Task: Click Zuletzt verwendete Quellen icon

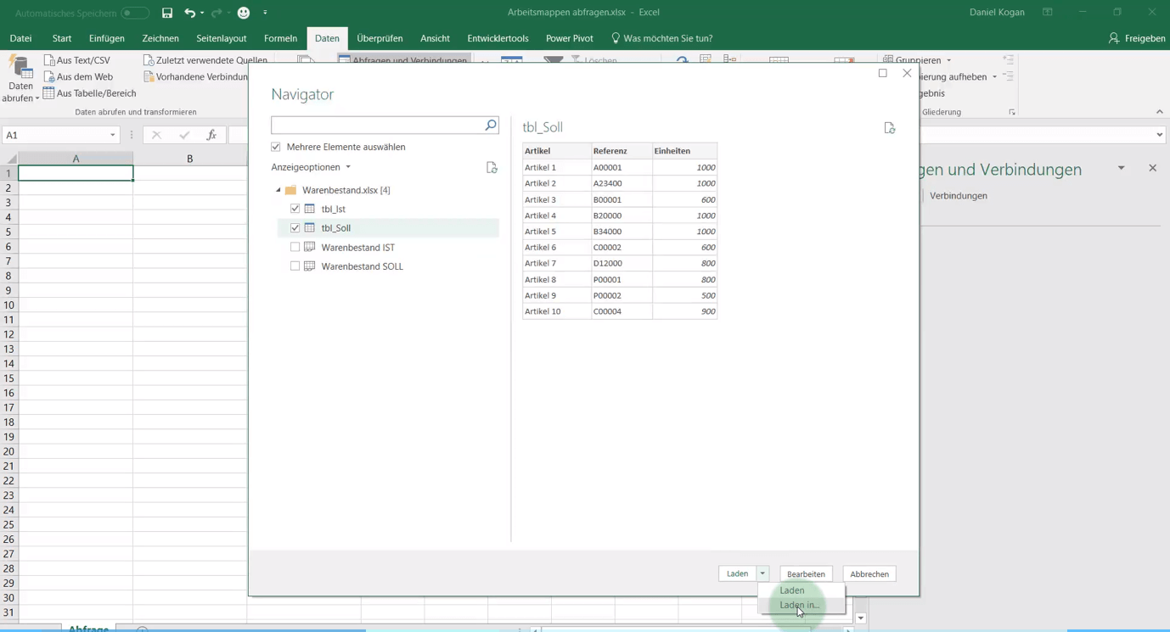Action: 149,60
